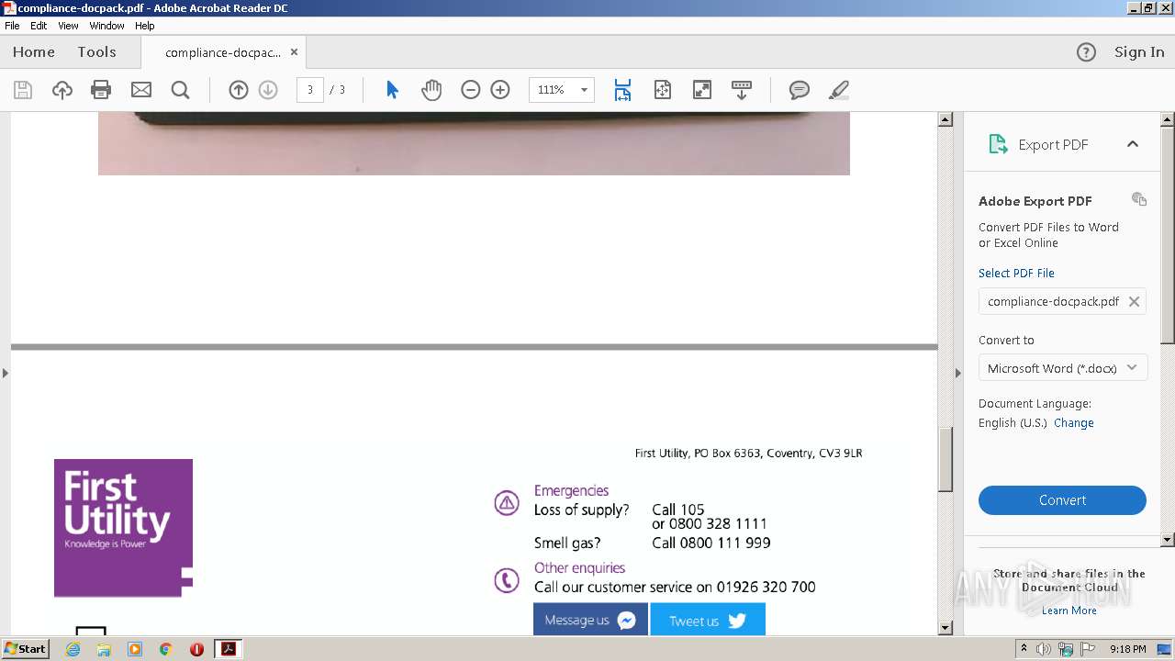The width and height of the screenshot is (1175, 661).
Task: Activate the Hand pan tool
Action: coord(431,90)
